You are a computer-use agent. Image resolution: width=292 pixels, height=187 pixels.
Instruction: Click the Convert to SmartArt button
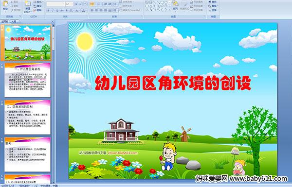130,10
